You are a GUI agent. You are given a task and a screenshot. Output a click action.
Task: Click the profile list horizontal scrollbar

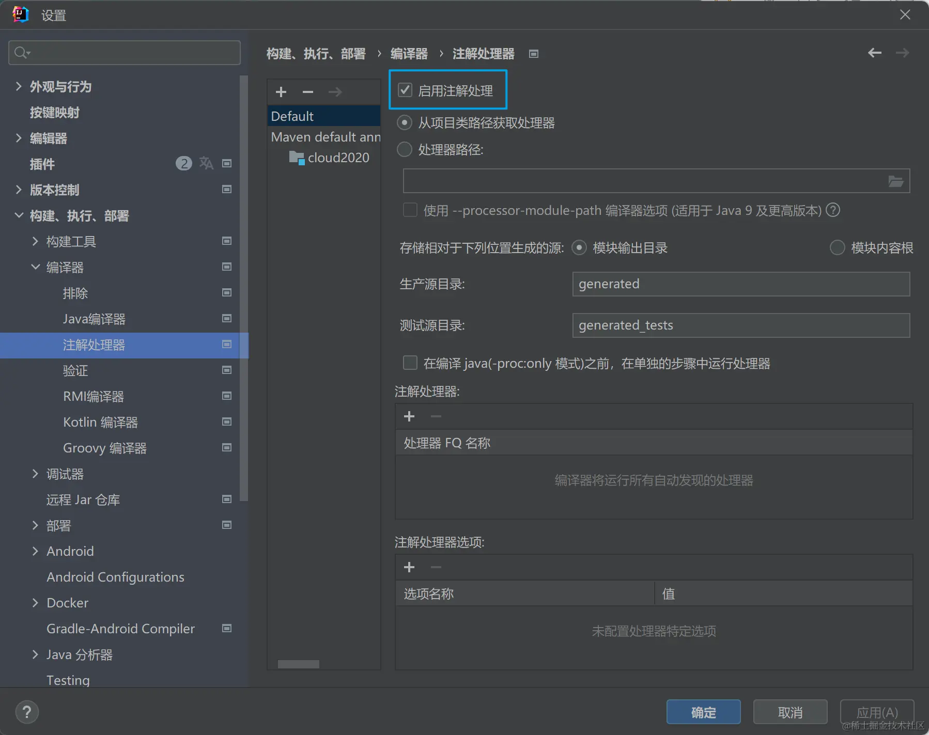click(x=298, y=664)
